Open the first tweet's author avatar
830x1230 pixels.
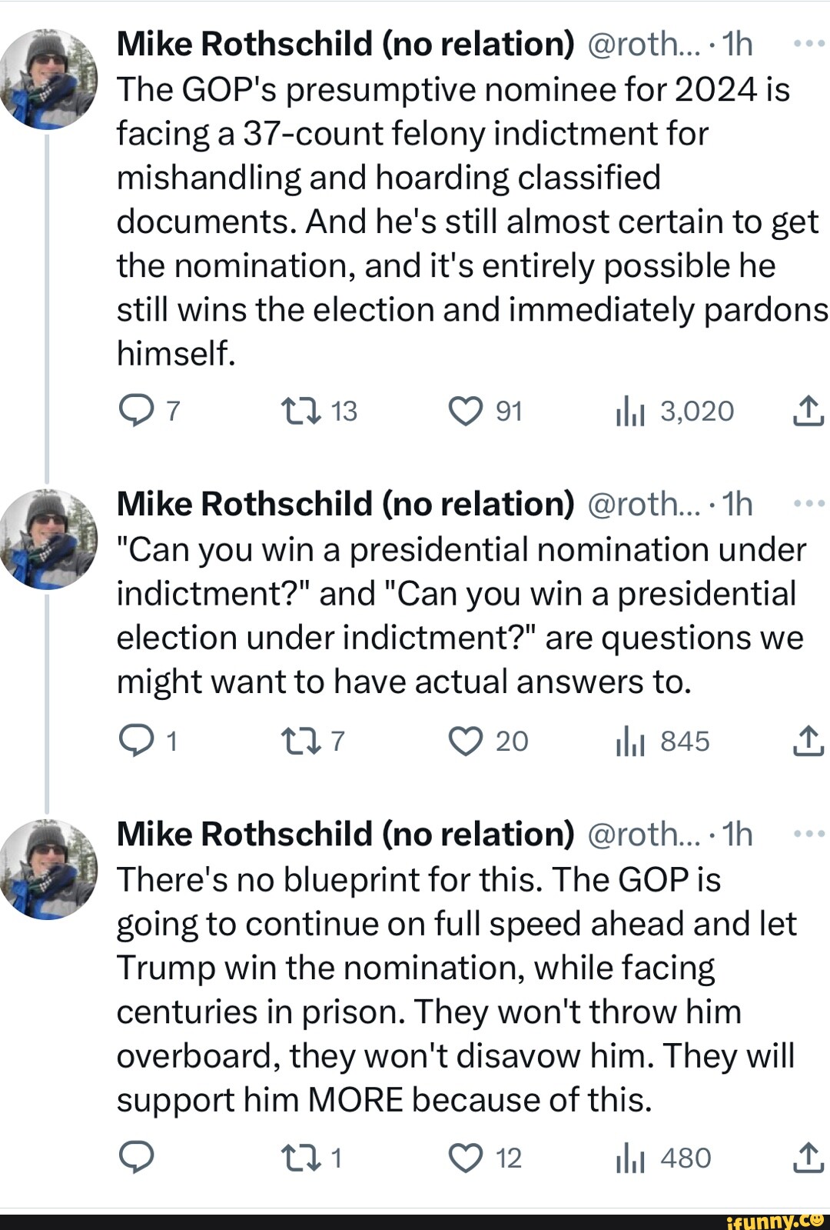coord(49,79)
